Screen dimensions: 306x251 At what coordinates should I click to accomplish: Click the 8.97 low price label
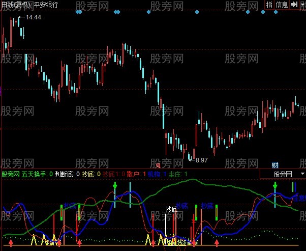201,160
